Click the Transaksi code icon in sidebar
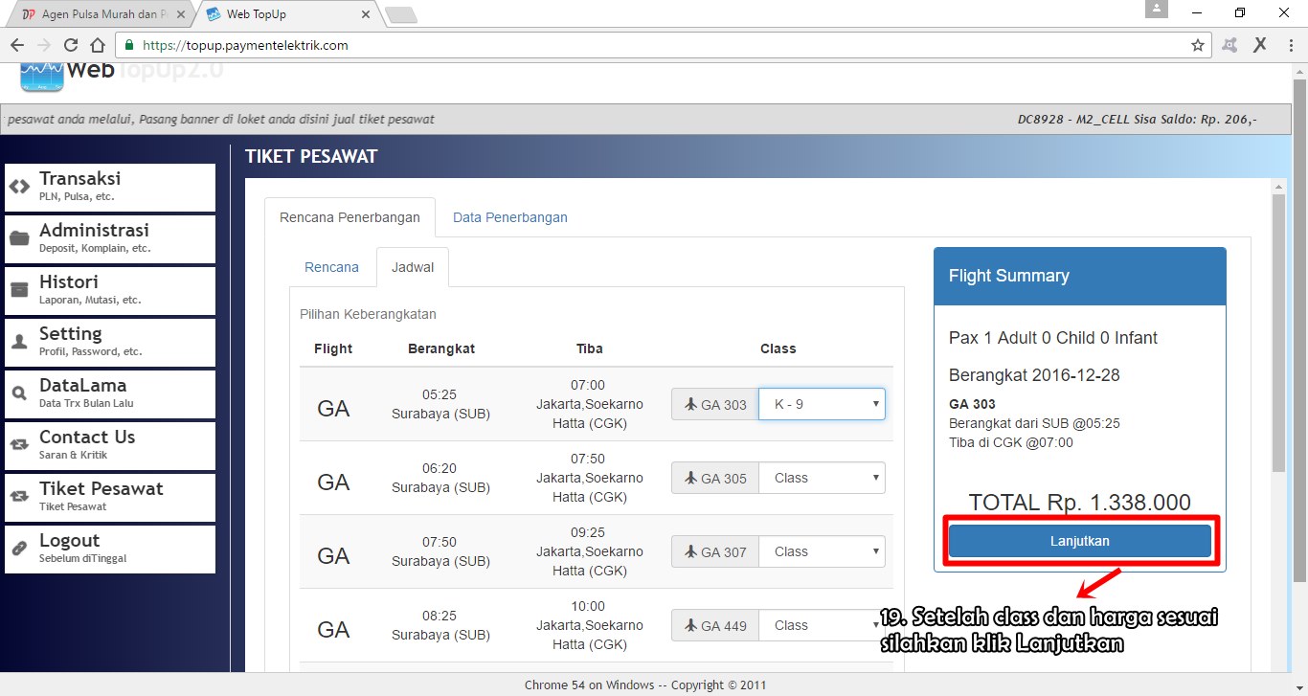 (19, 187)
